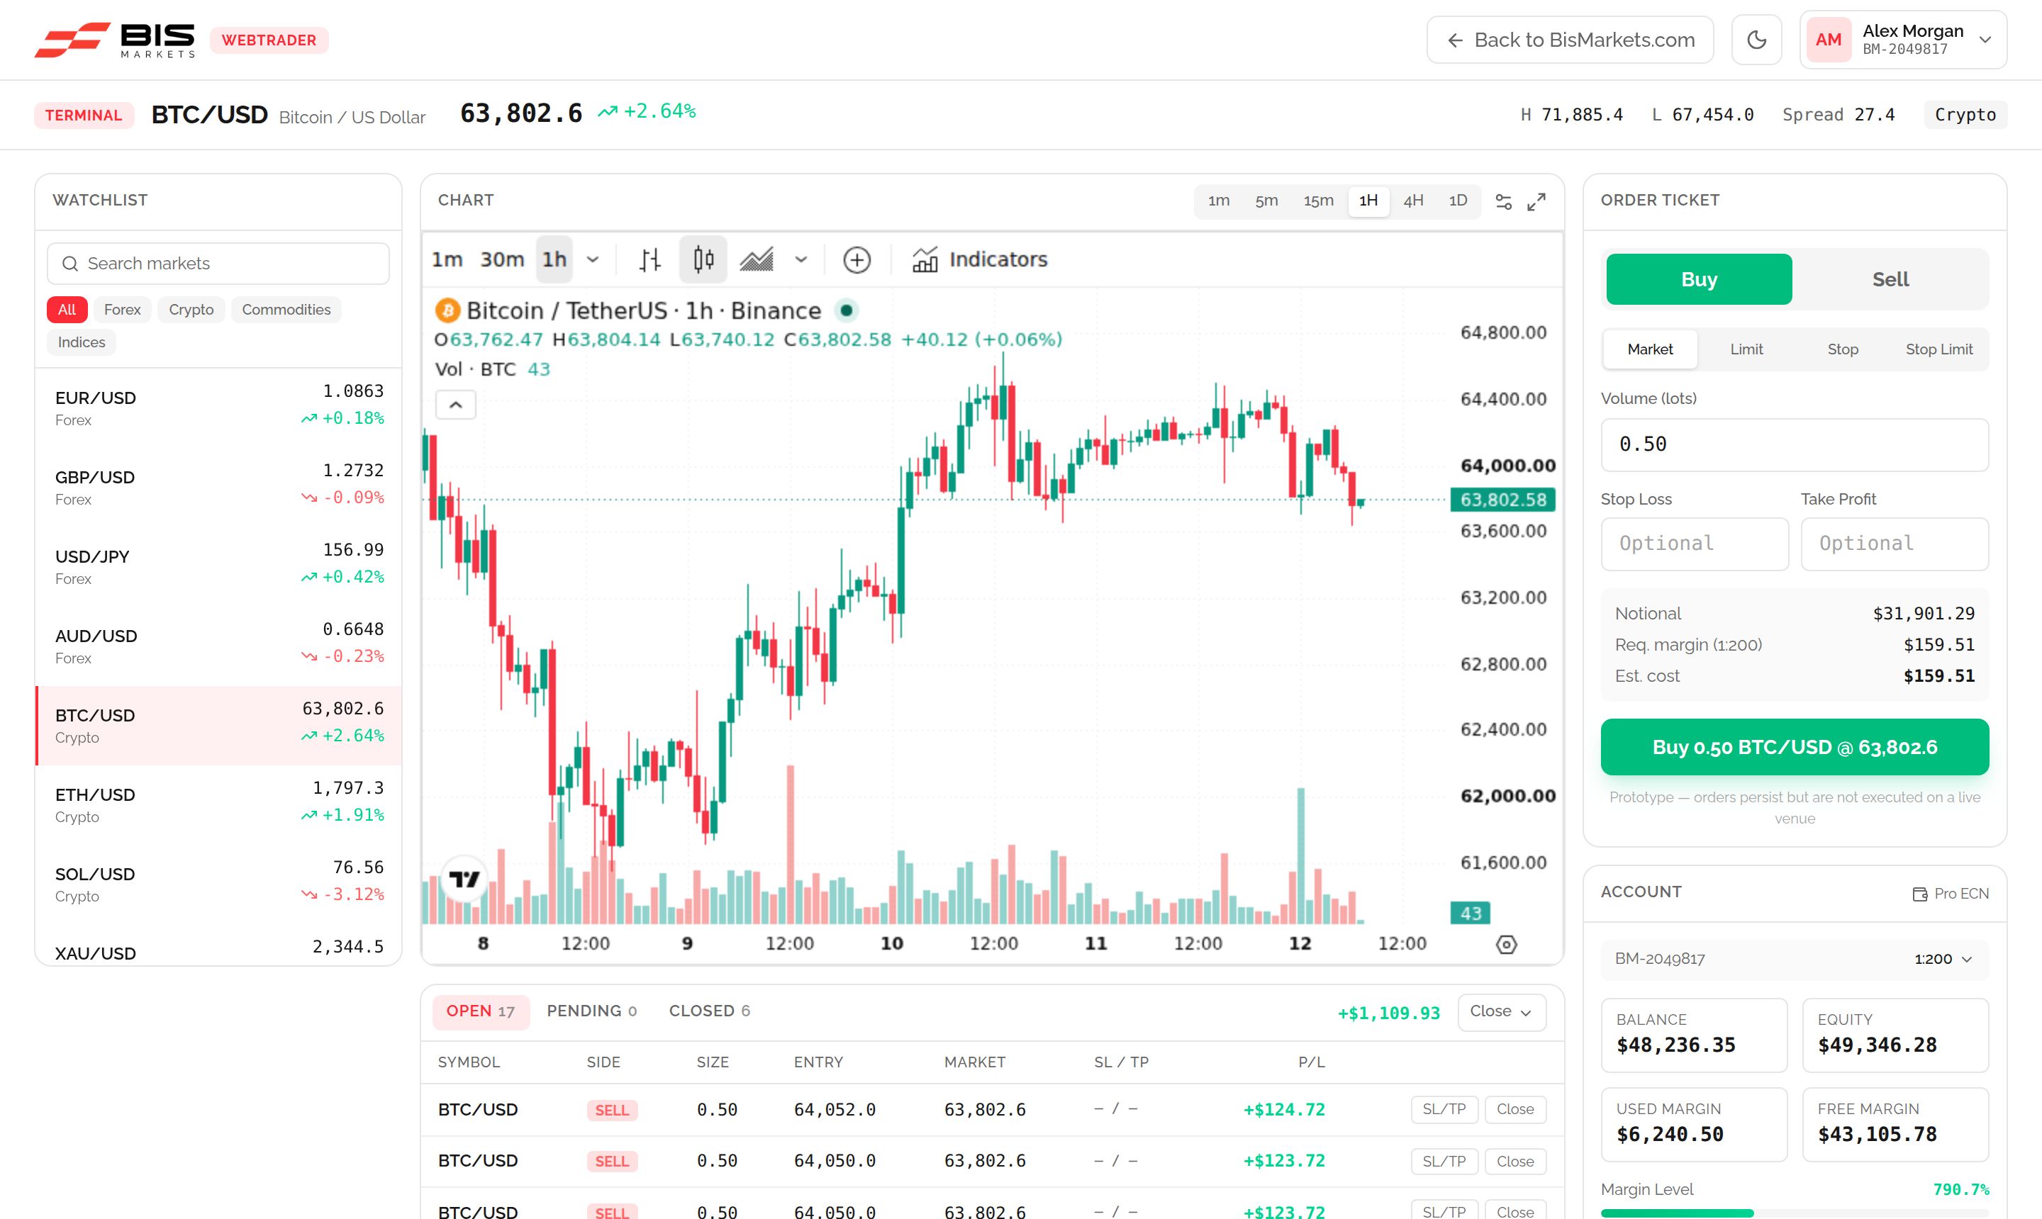Viewport: 2042px width, 1219px height.
Task: Click 1m interval in chart toolbar
Action: pyautogui.click(x=447, y=259)
